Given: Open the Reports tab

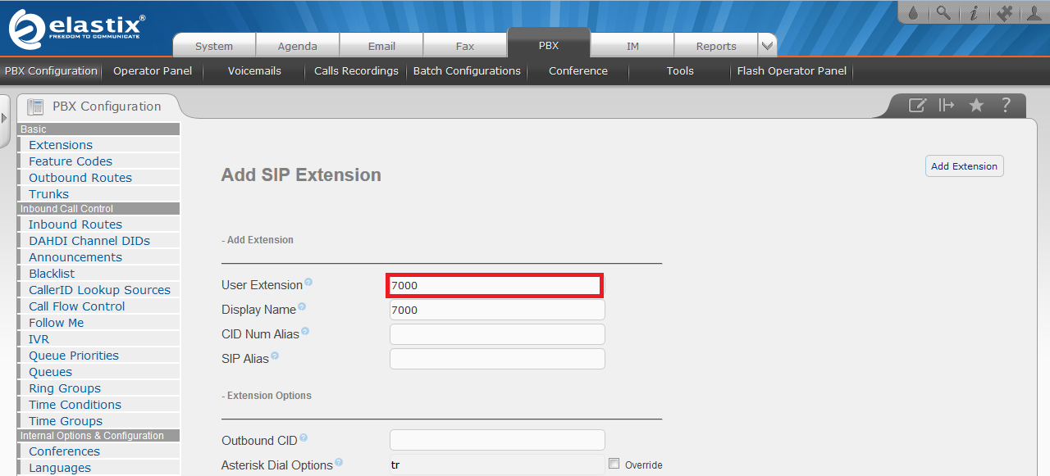Looking at the screenshot, I should pyautogui.click(x=716, y=46).
